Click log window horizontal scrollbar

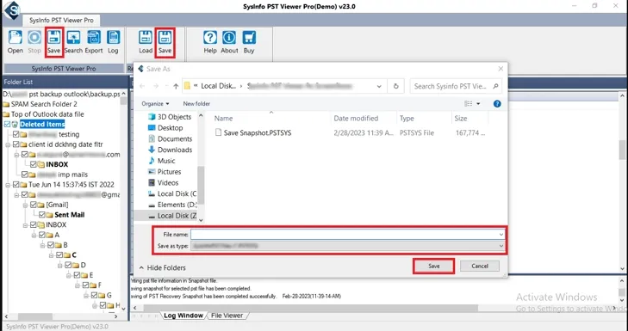point(310,308)
